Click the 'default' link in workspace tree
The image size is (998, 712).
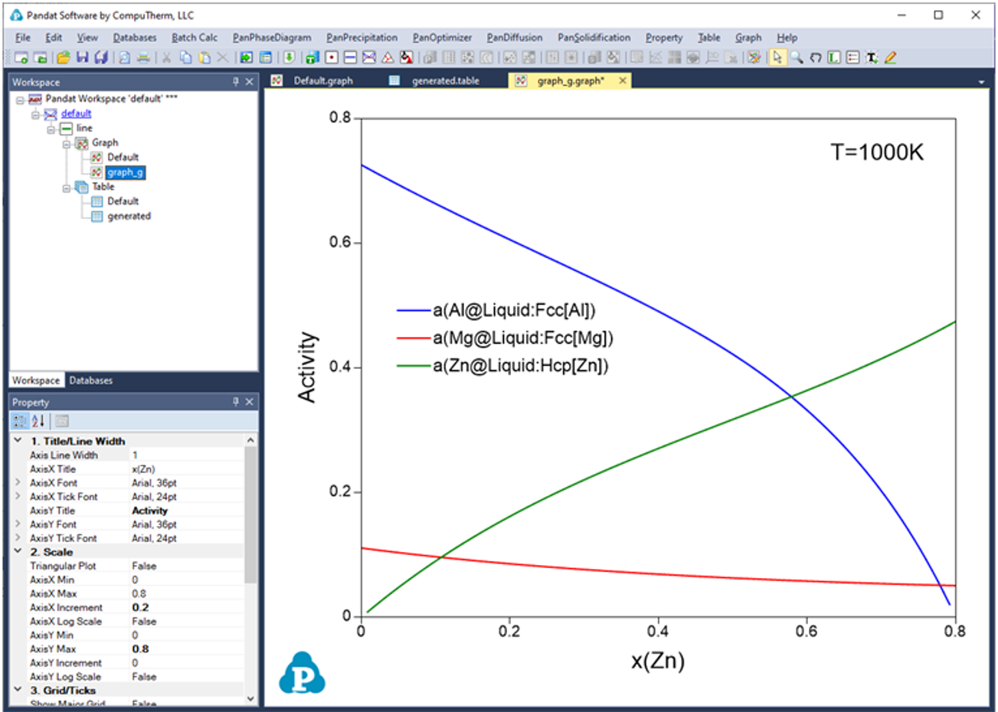[76, 113]
